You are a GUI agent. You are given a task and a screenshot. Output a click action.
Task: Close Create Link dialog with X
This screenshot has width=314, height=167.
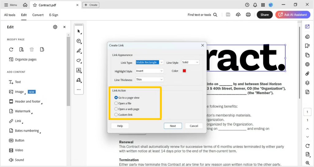[x=202, y=45]
